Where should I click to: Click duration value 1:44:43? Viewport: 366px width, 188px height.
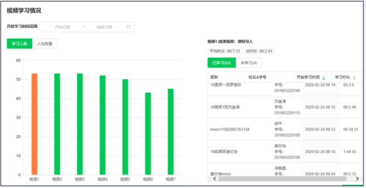[x=350, y=151]
